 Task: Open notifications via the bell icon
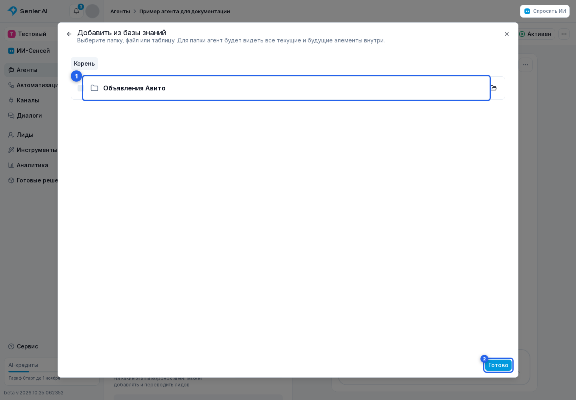[x=76, y=11]
